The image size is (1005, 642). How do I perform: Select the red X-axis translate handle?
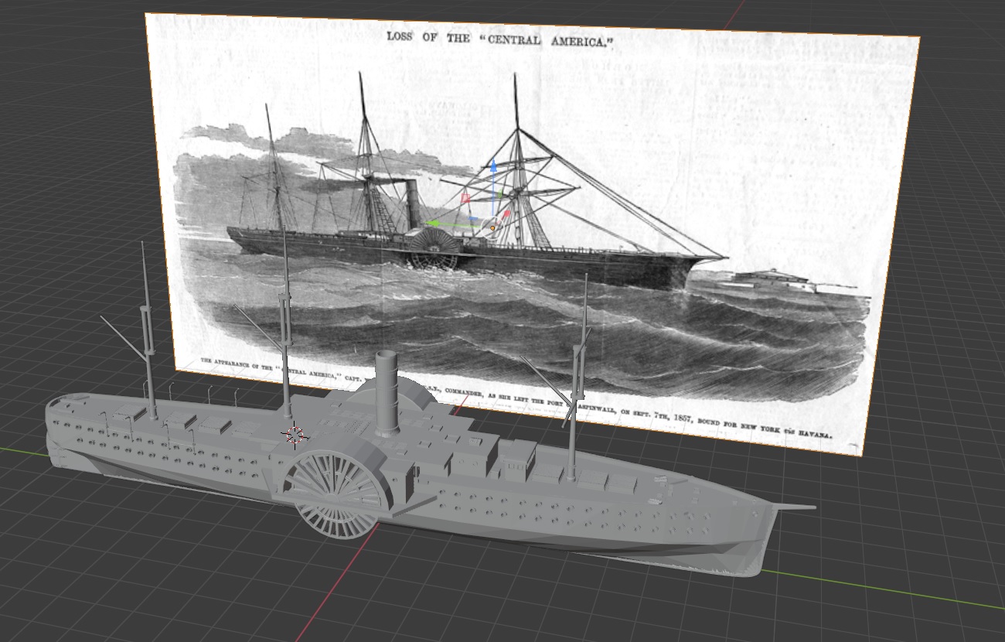click(x=507, y=213)
